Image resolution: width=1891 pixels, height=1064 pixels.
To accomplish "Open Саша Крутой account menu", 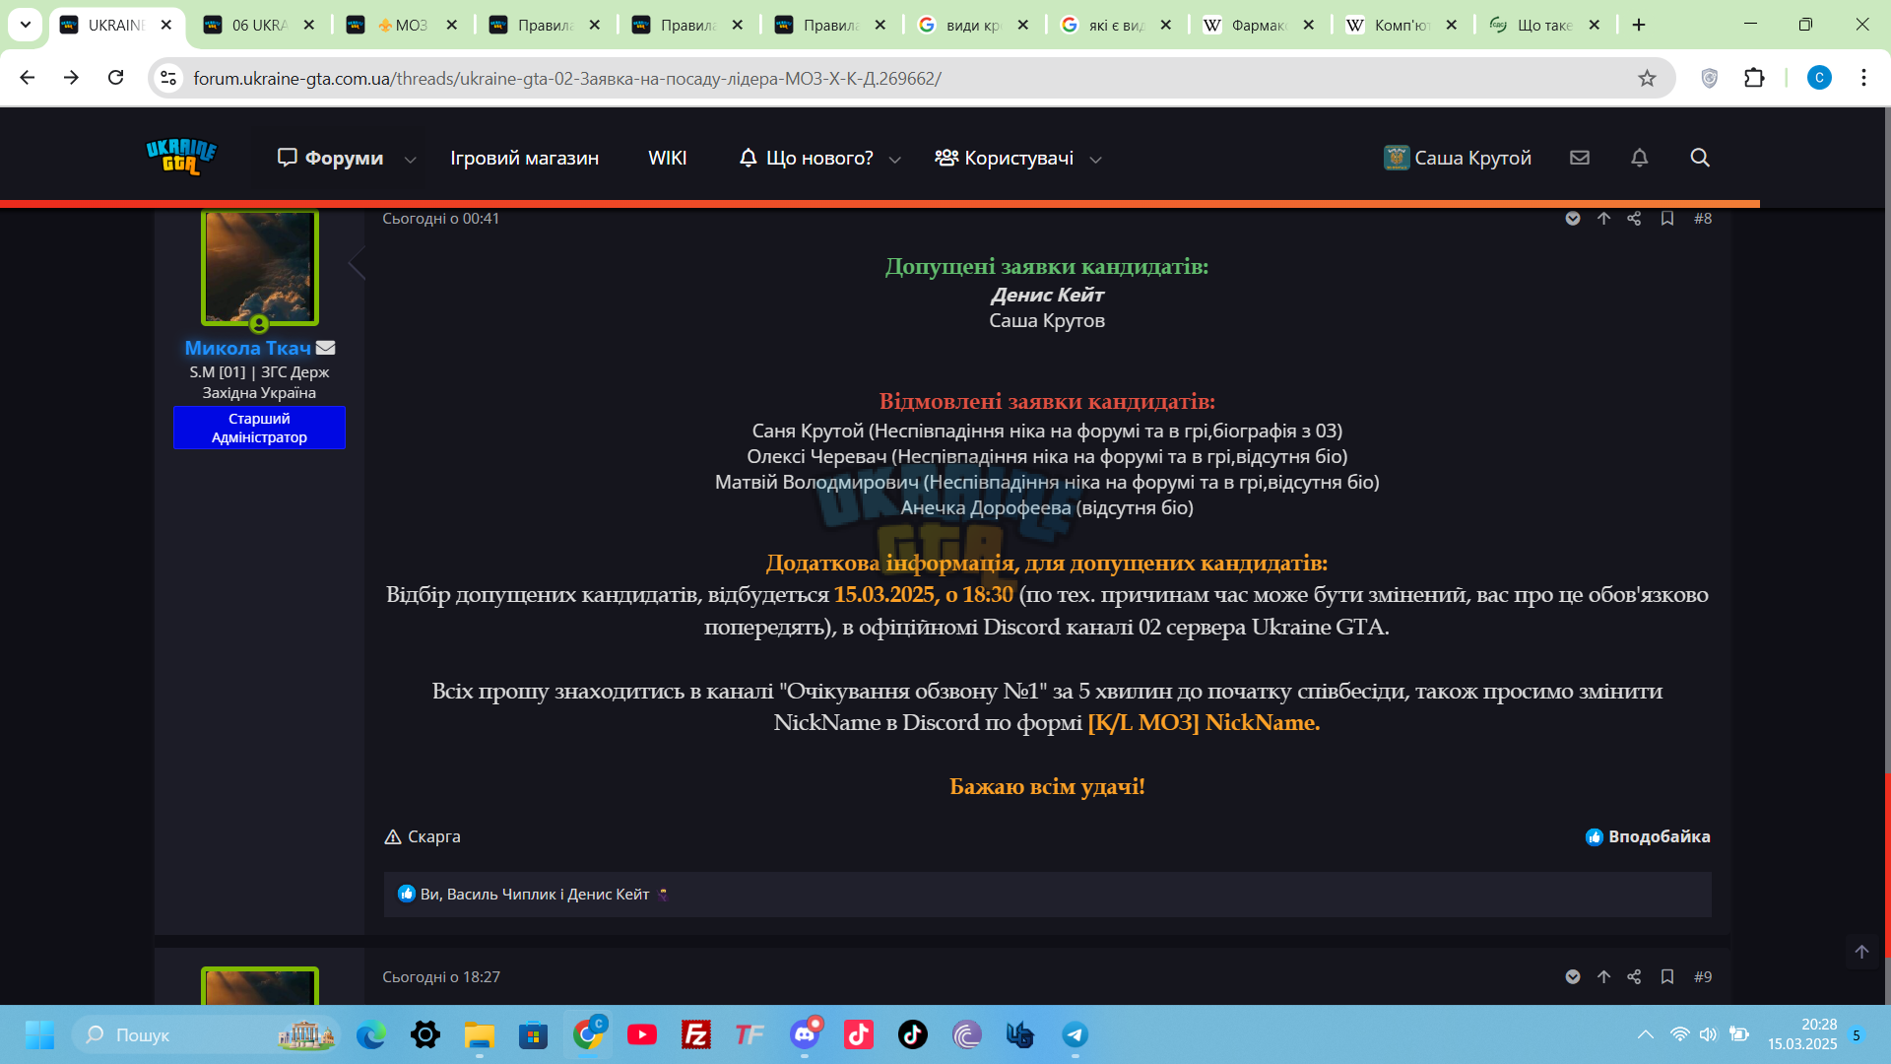I will 1458,158.
